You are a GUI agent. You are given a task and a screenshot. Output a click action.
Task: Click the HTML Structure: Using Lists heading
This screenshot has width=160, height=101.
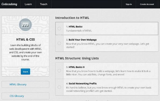[x=77, y=58]
